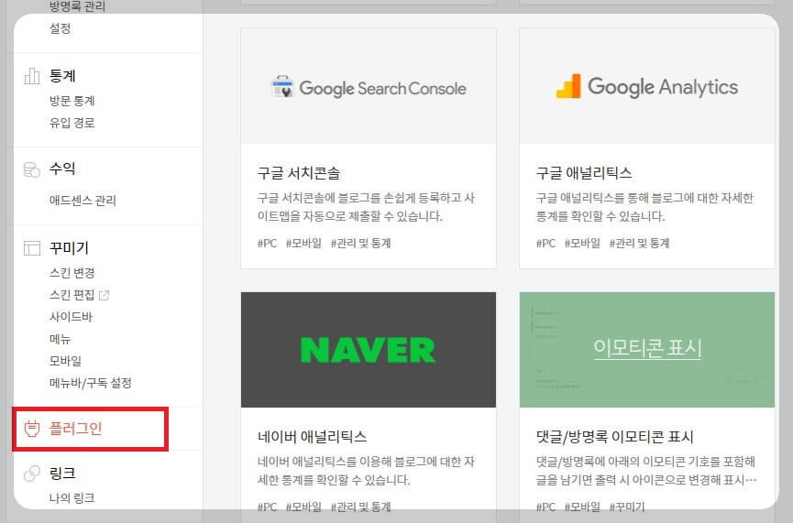This screenshot has height=523, width=793.
Task: Open 애드센스 관리 menu item
Action: click(83, 201)
